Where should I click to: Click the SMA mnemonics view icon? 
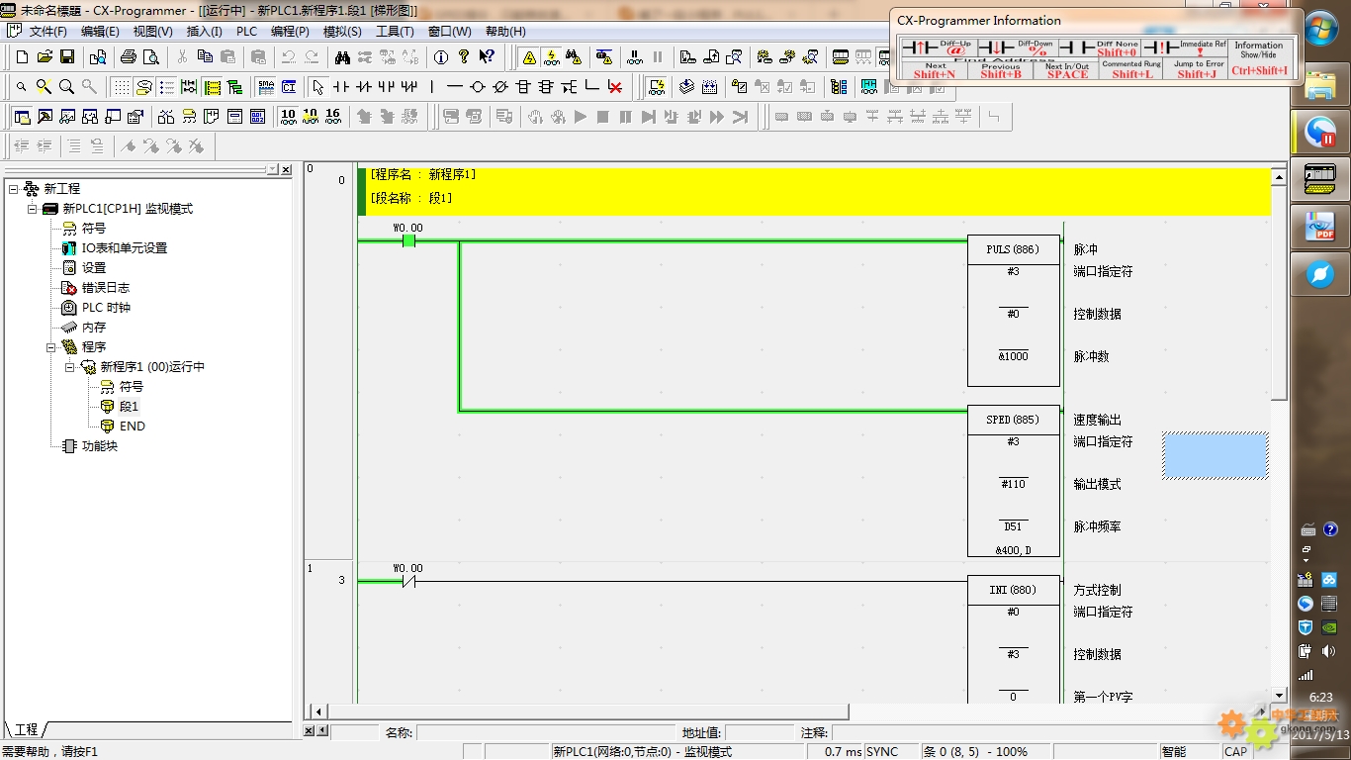point(265,87)
